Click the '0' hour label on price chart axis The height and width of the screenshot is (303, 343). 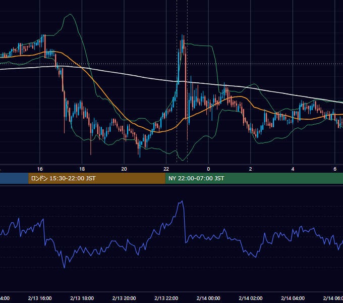[208, 169]
